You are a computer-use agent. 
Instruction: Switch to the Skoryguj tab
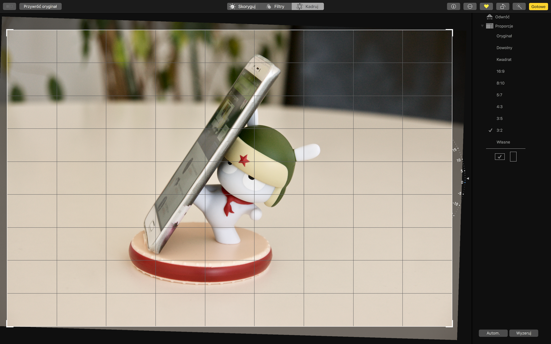(x=243, y=7)
